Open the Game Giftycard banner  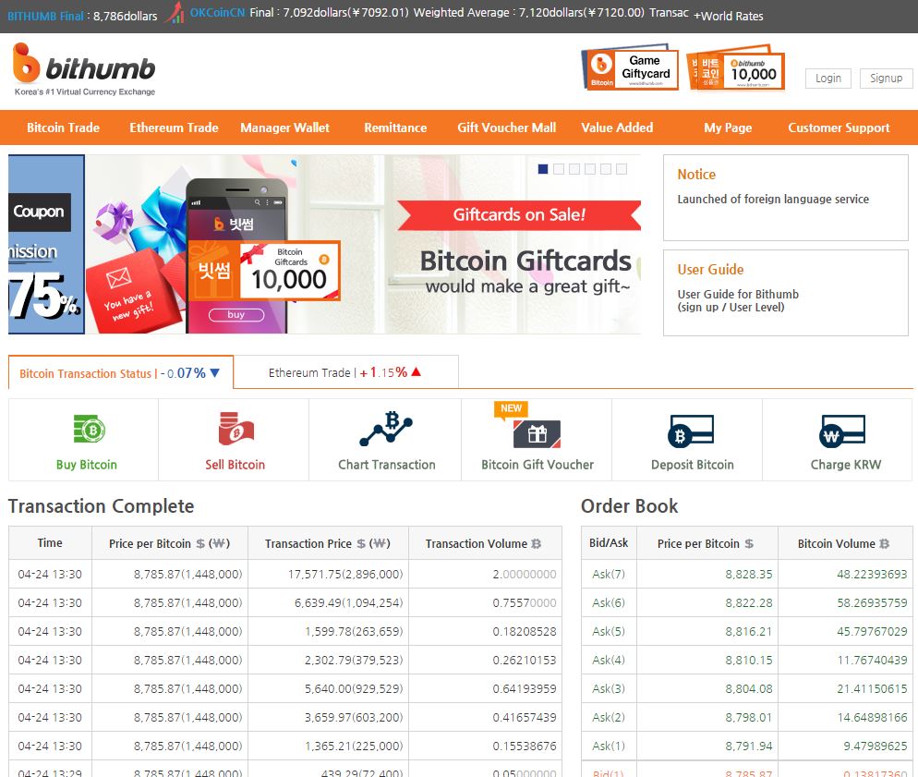pyautogui.click(x=633, y=69)
